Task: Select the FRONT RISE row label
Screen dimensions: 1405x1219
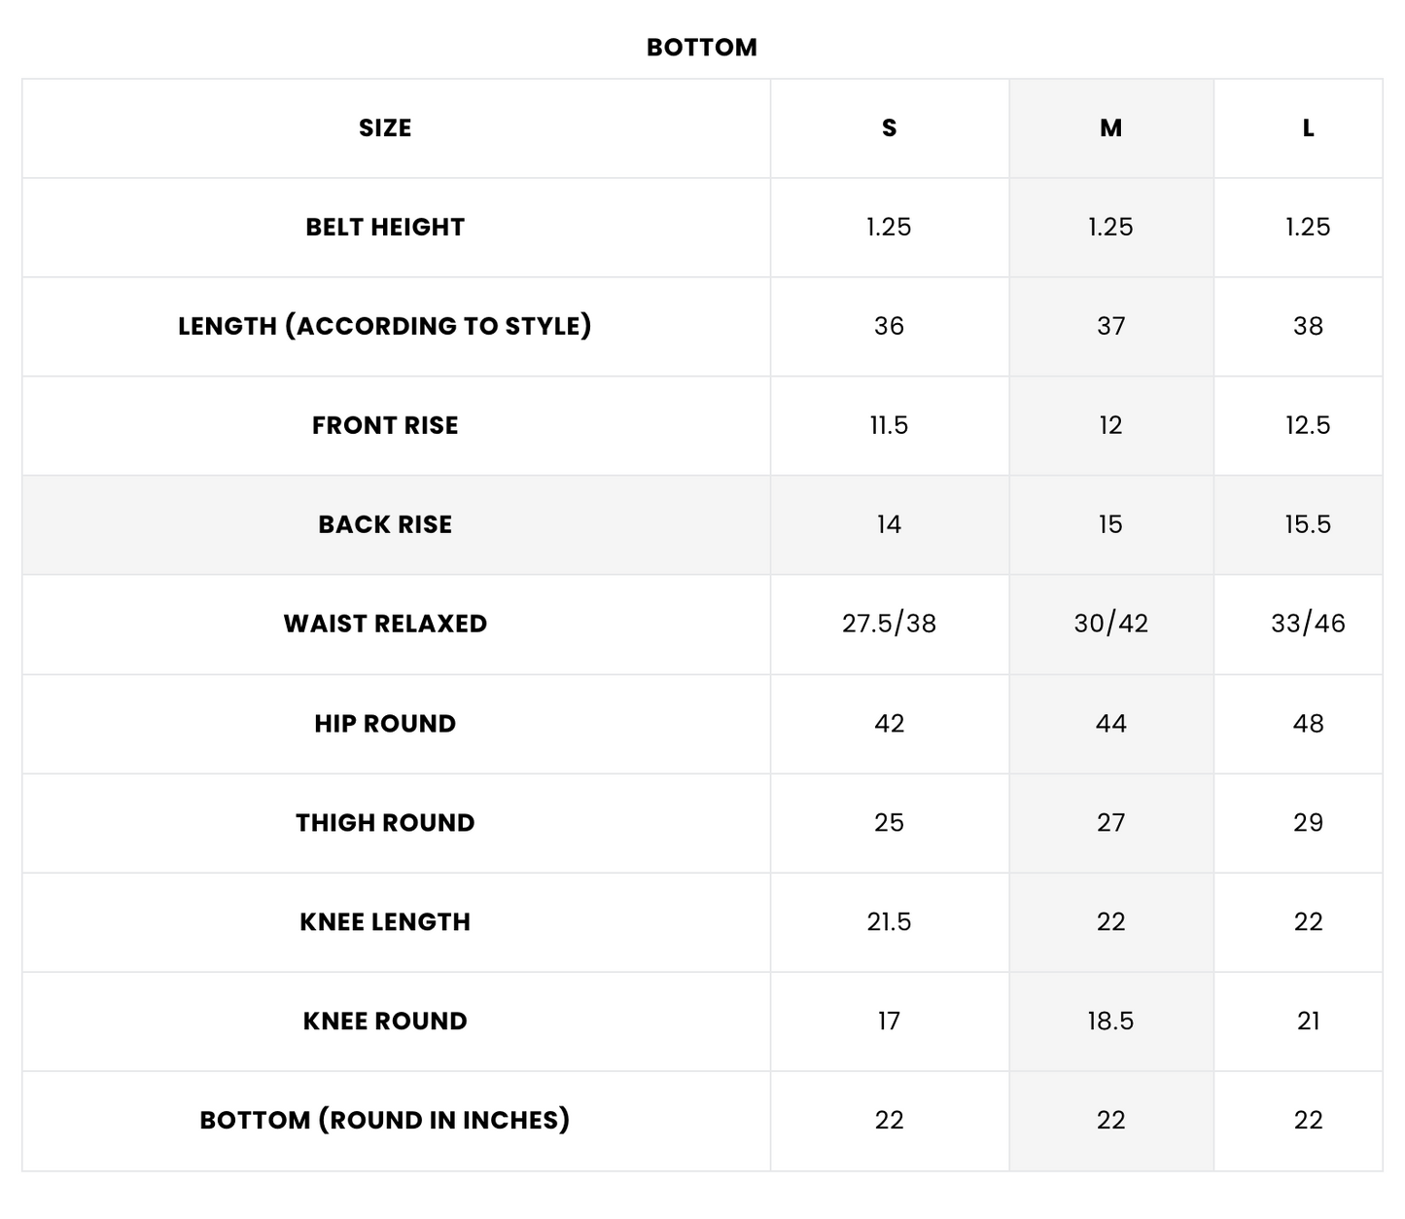Action: (x=385, y=426)
